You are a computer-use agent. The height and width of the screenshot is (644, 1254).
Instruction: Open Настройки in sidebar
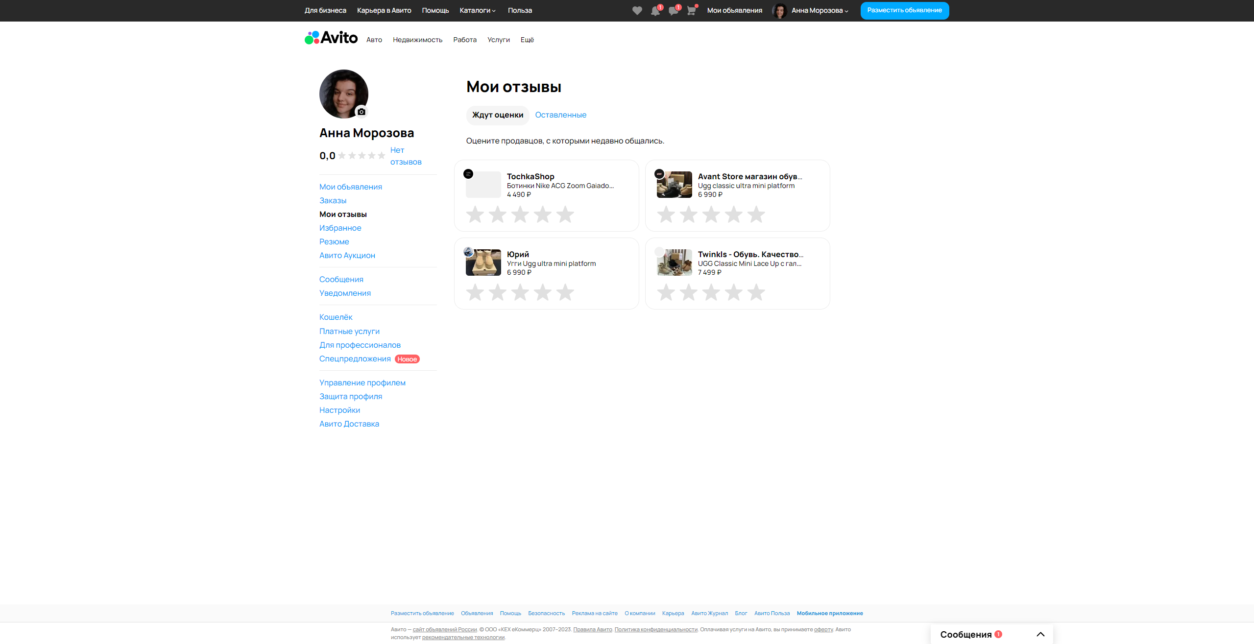[340, 410]
